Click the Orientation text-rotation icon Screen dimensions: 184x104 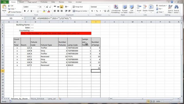click(x=66, y=7)
